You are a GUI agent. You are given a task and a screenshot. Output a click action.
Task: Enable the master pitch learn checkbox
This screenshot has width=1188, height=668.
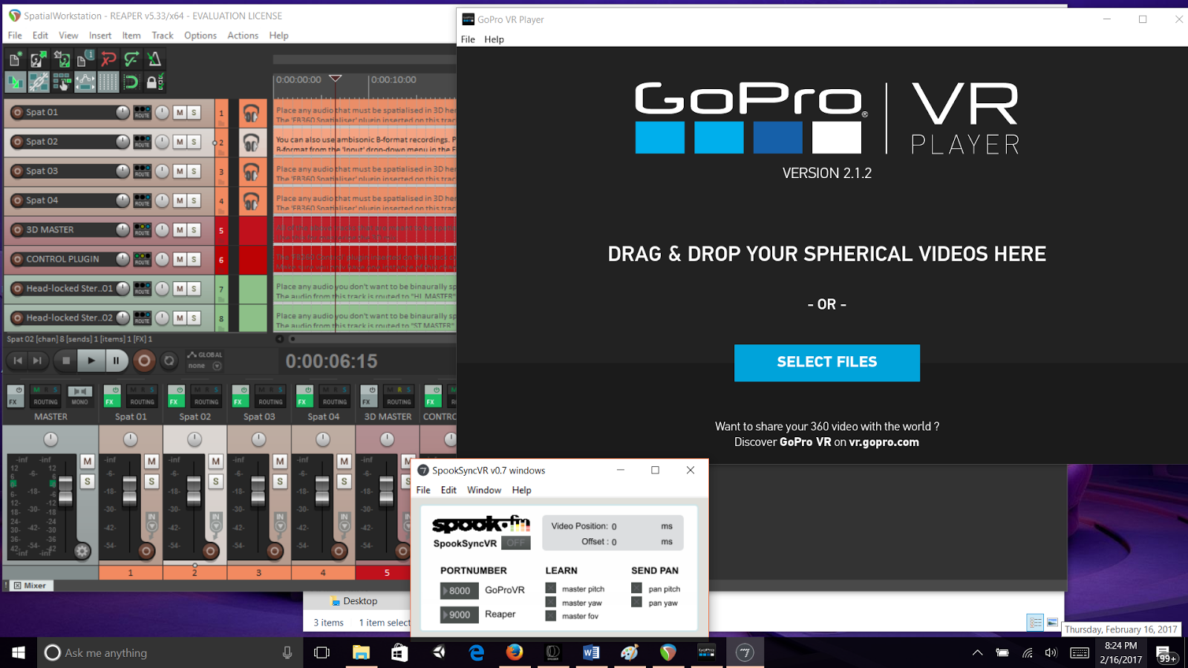click(551, 589)
